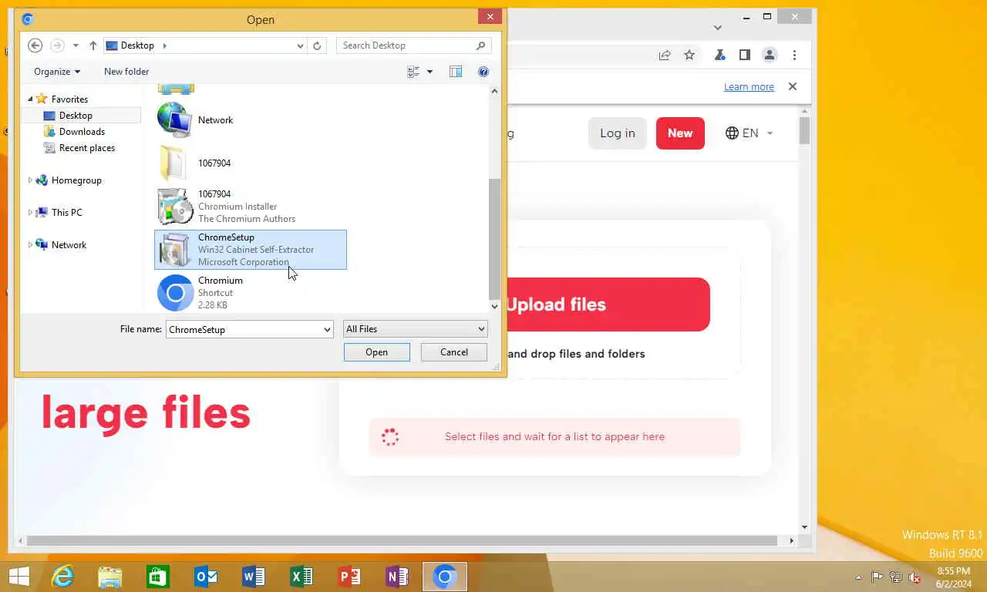
Task: Open the Learn more link
Action: click(x=749, y=87)
